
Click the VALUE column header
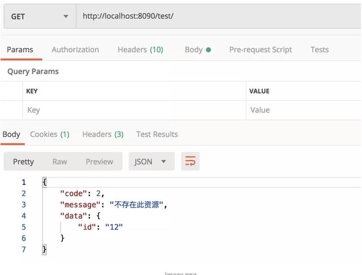click(x=259, y=91)
